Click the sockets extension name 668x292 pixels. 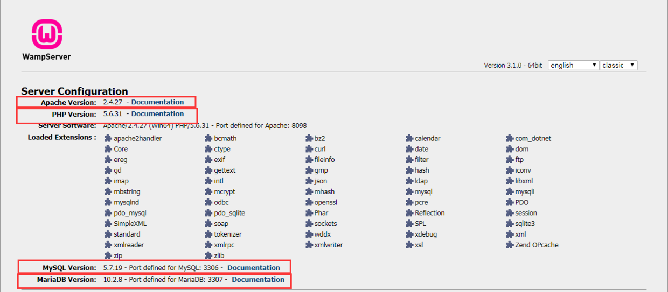click(326, 224)
